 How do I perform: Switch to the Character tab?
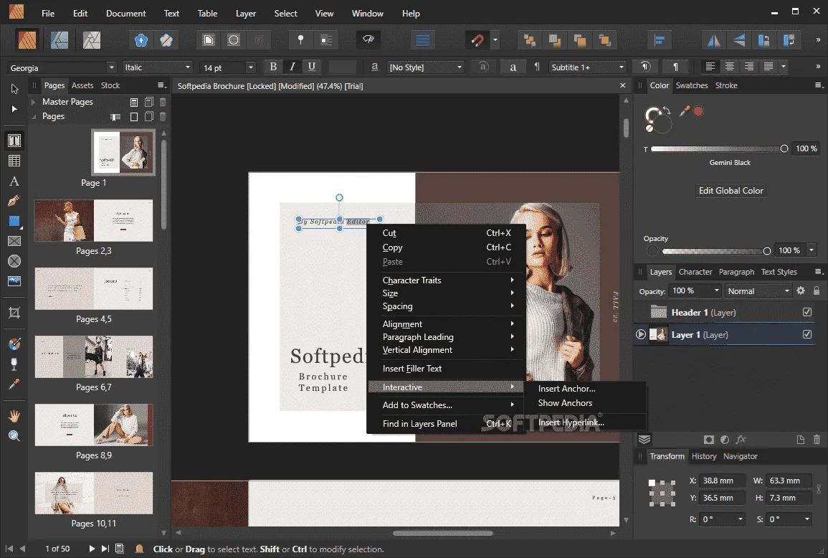[695, 272]
